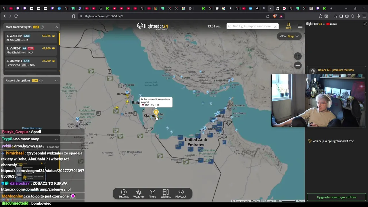Click help icon beside Most tracked flights

[42, 27]
